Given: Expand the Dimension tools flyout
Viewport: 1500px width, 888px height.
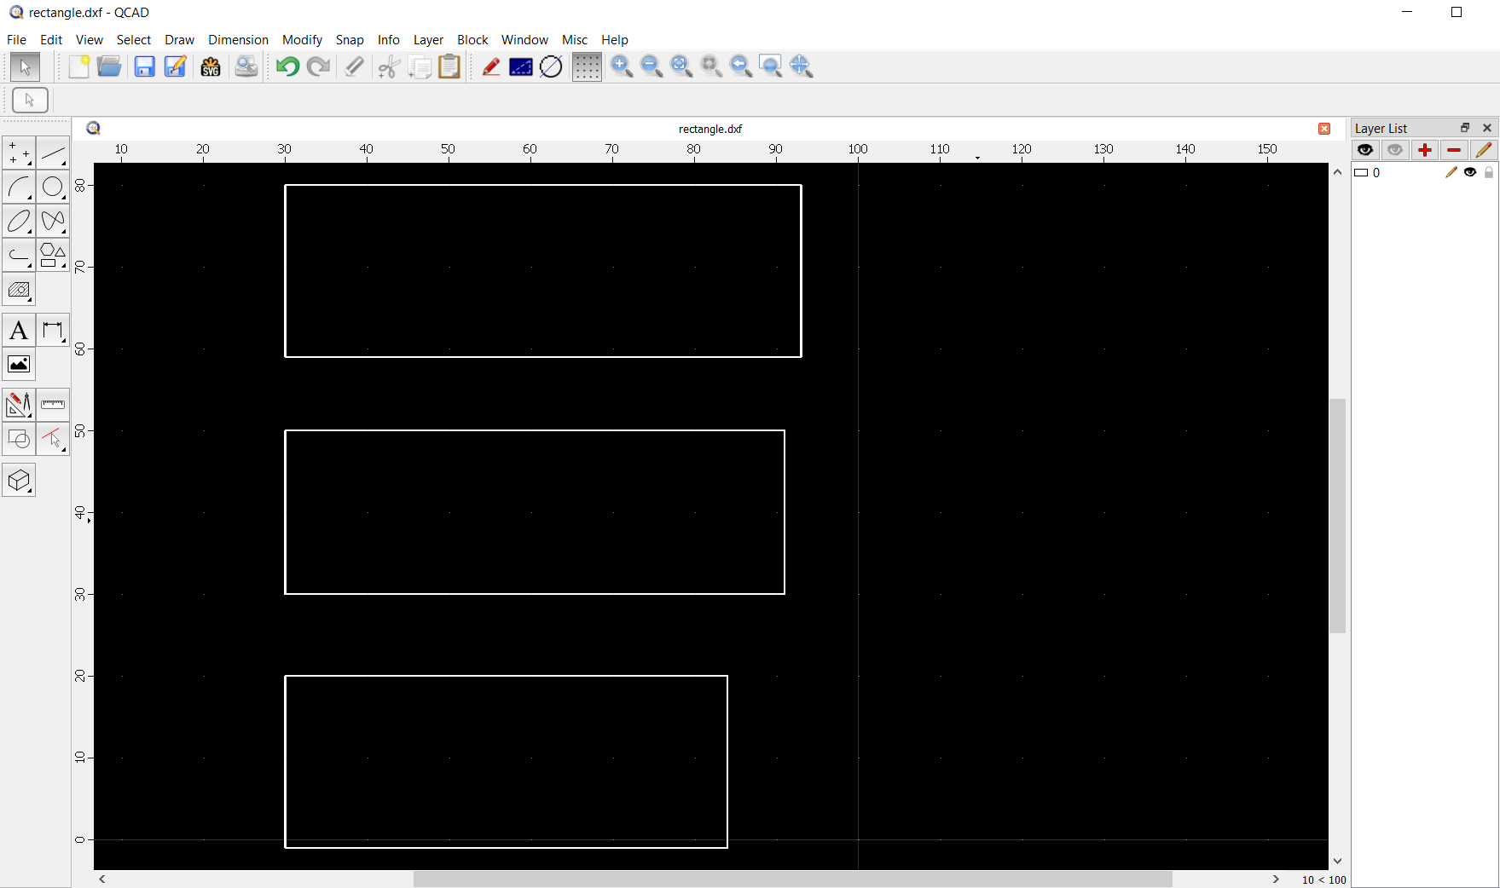Looking at the screenshot, I should point(53,331).
